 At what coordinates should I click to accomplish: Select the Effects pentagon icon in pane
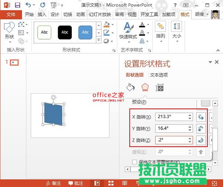(x=145, y=87)
